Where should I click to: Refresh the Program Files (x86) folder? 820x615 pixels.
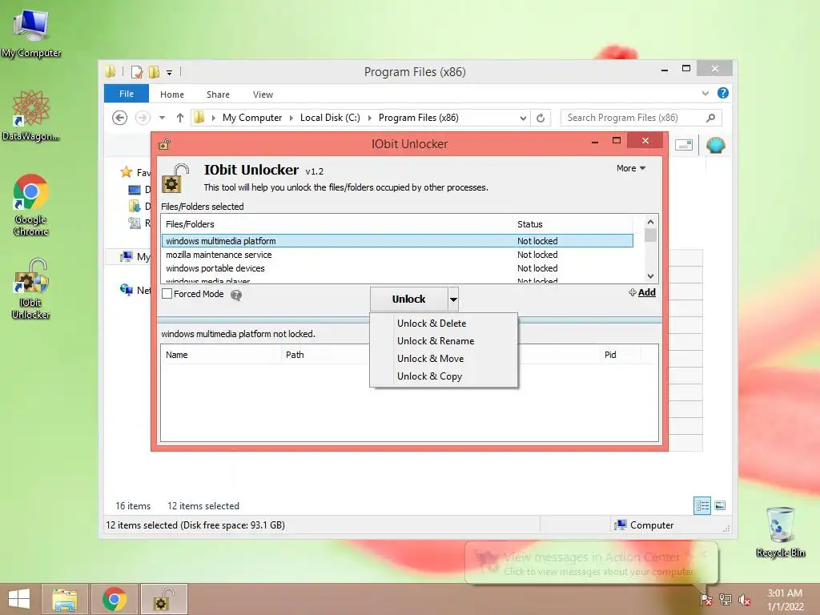541,118
